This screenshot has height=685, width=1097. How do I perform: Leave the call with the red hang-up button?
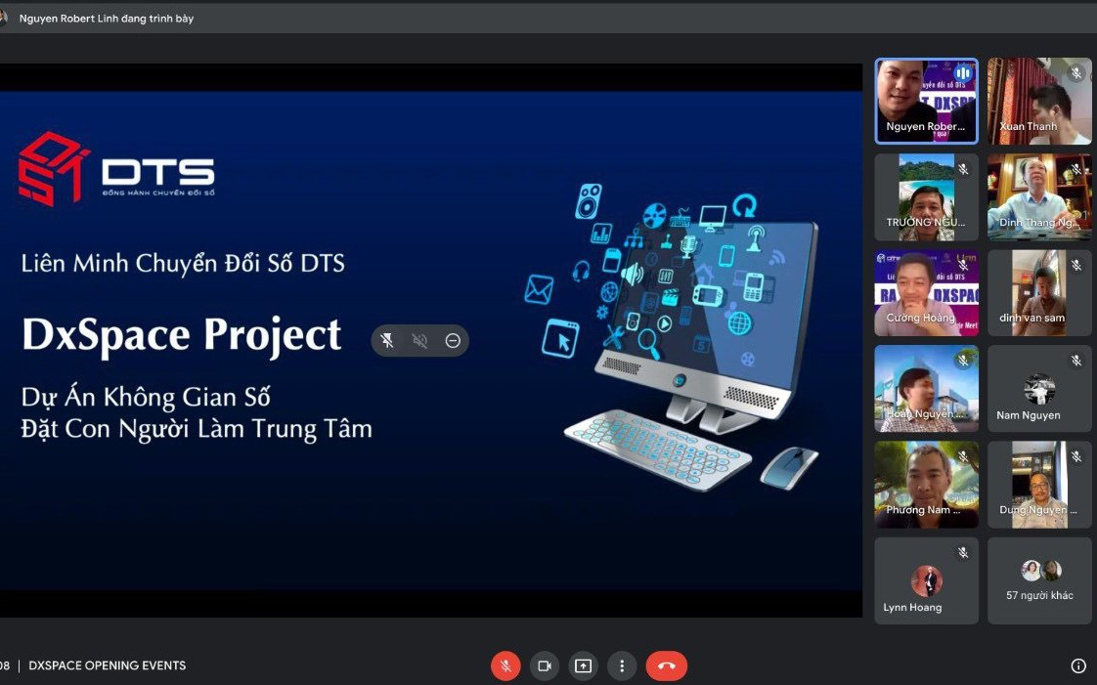point(666,666)
